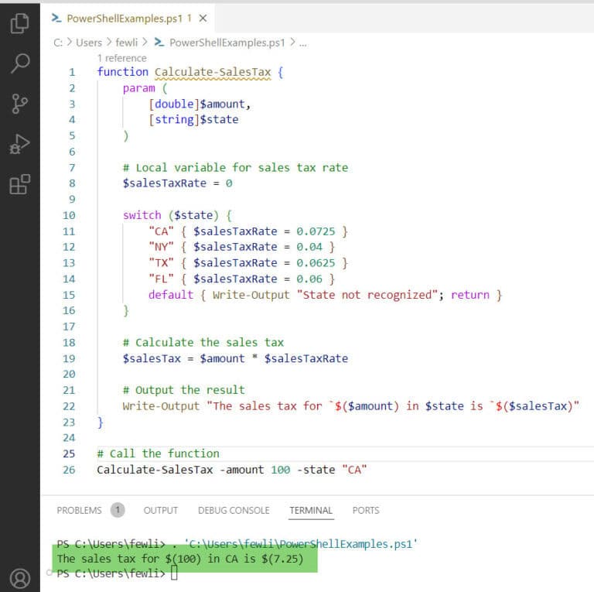The image size is (594, 592).
Task: Switch to the DEBUG CONSOLE tab
Action: 234,510
